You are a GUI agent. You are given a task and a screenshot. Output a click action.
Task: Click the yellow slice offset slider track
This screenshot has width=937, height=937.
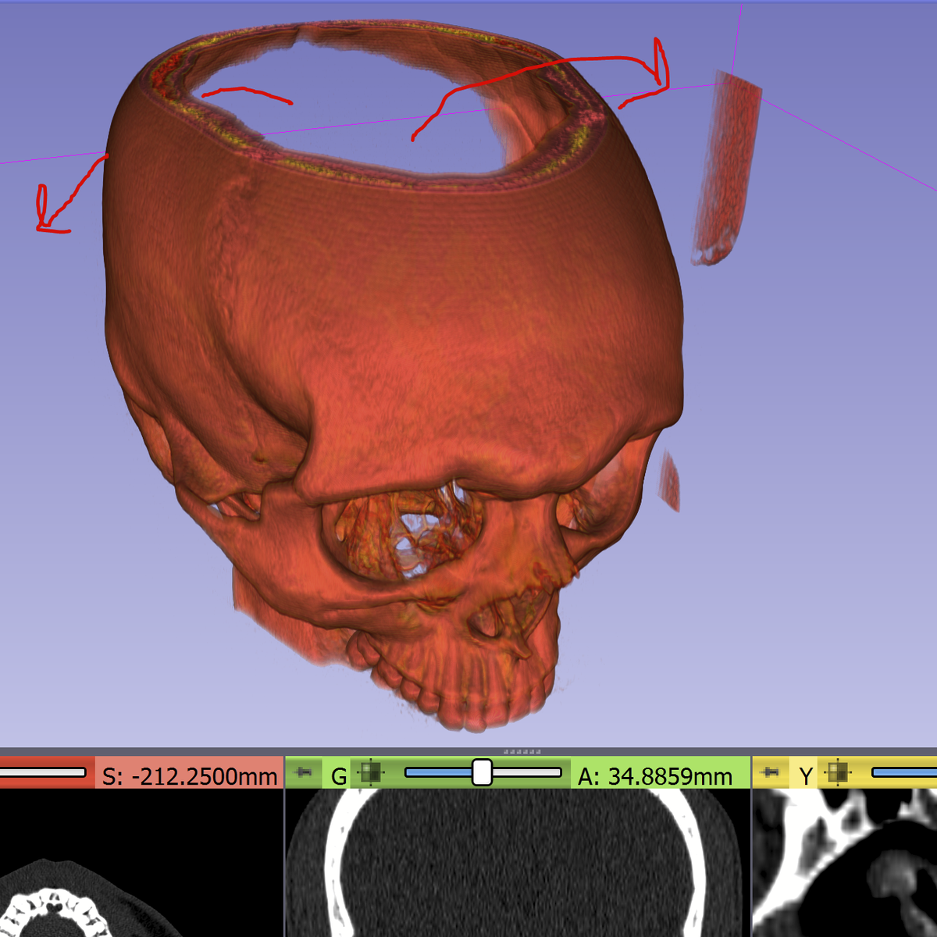[x=904, y=772]
